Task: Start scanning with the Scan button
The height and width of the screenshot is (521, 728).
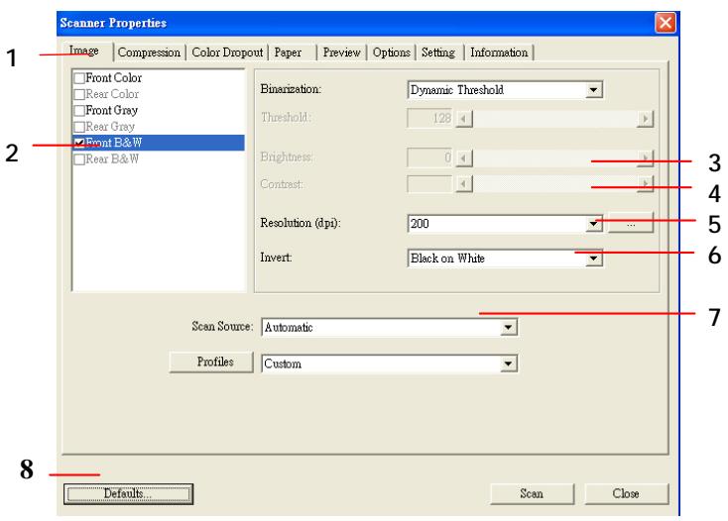Action: (x=532, y=493)
